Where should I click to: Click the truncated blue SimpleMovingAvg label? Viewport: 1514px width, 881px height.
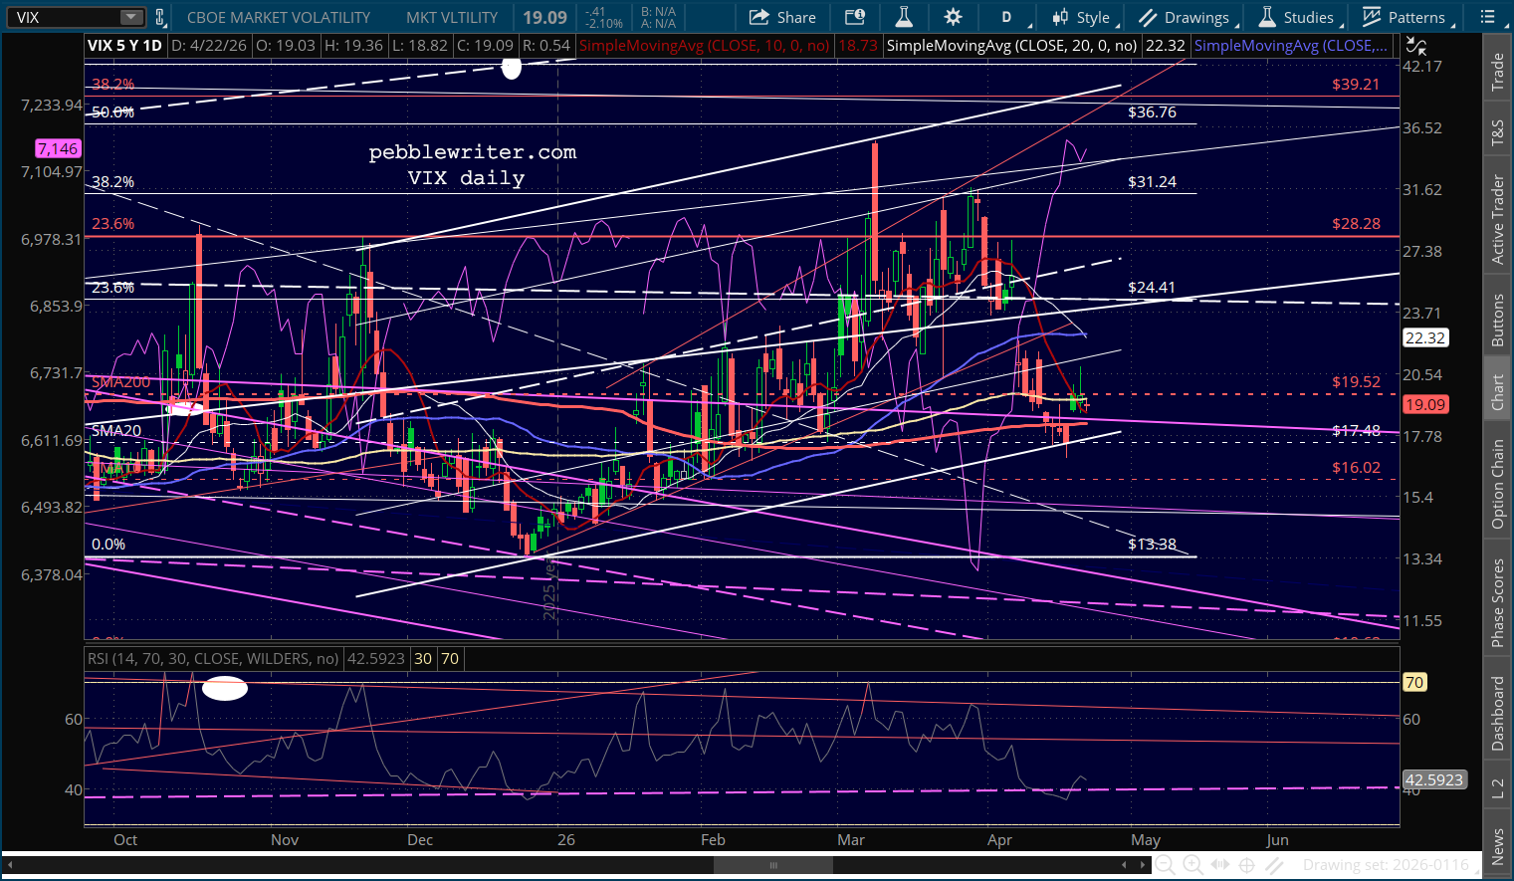point(1291,46)
